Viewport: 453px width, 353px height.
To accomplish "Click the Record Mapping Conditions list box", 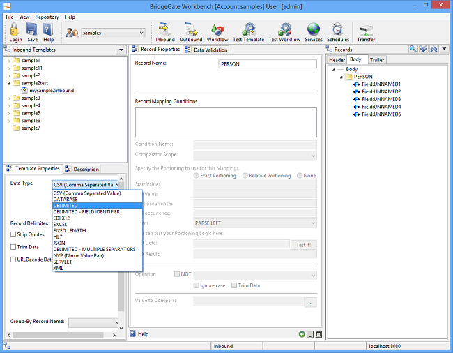I will (226, 123).
